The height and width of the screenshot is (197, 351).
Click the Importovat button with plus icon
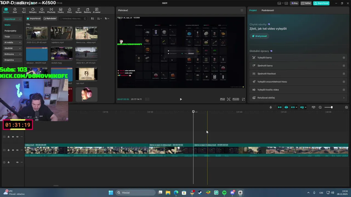(x=34, y=19)
